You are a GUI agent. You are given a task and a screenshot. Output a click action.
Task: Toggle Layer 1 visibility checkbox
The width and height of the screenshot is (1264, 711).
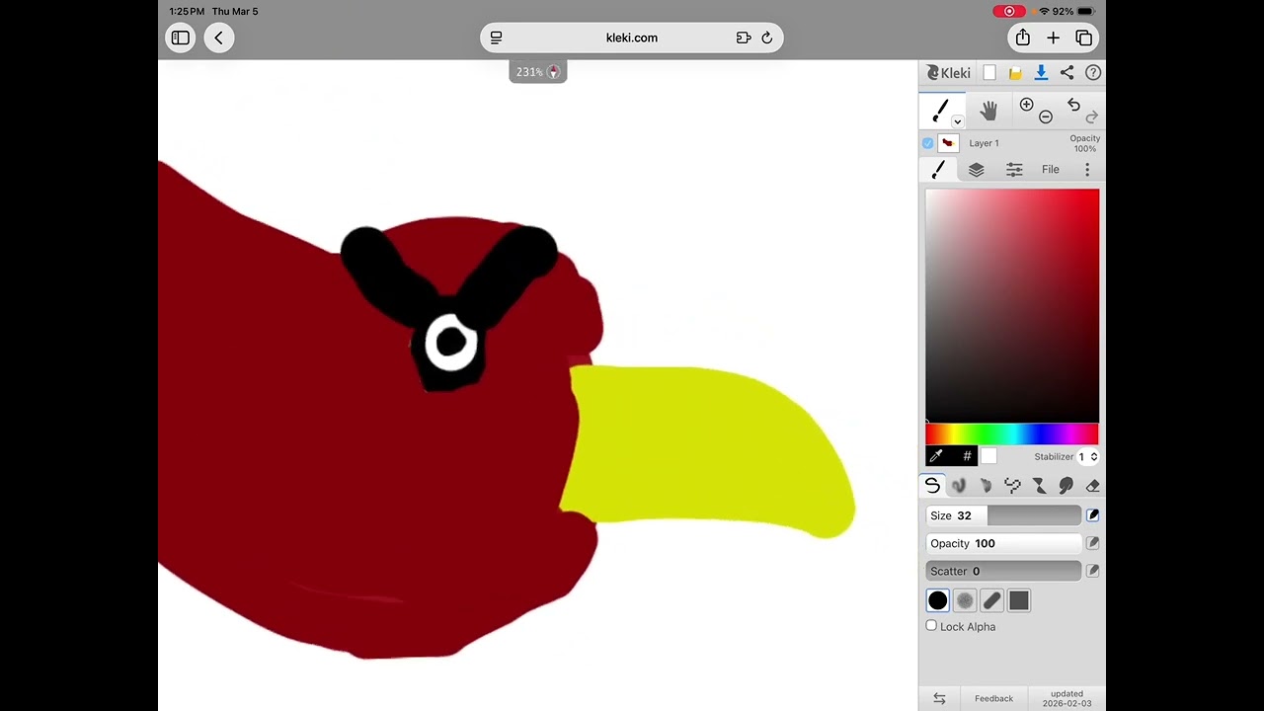pyautogui.click(x=927, y=143)
